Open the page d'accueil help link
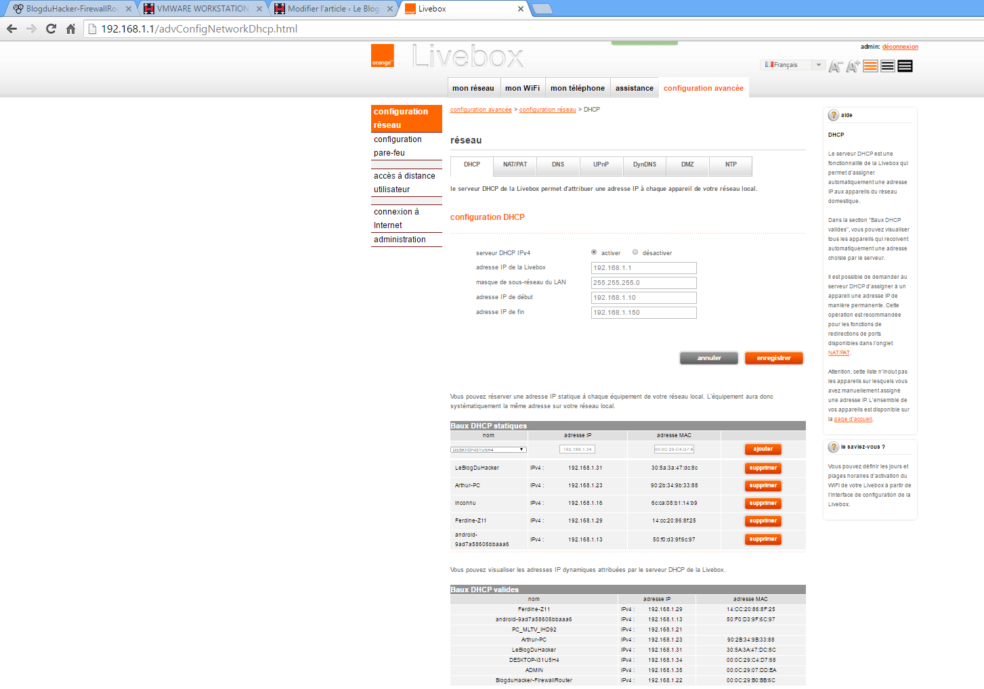Image resolution: width=984 pixels, height=689 pixels. pyautogui.click(x=853, y=419)
